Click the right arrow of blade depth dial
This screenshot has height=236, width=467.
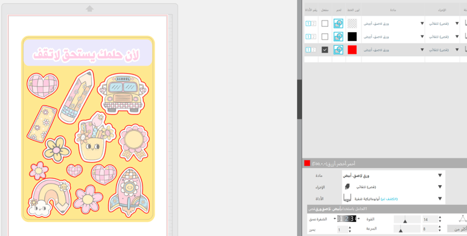359,219
